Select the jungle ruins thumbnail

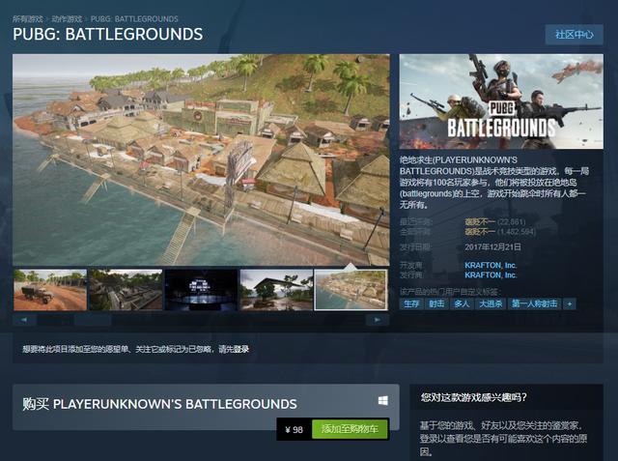pyautogui.click(x=126, y=290)
